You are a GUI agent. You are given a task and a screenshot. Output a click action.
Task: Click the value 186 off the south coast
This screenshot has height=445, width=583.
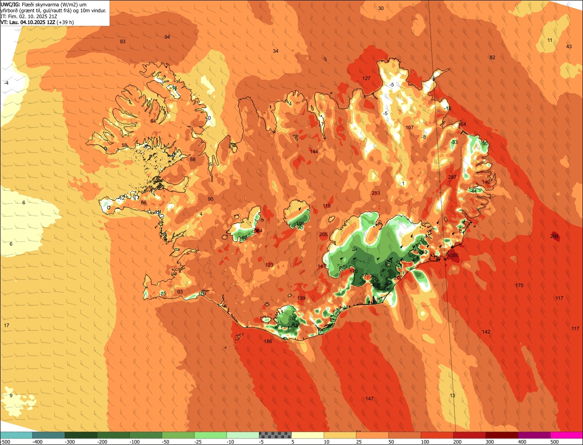(268, 341)
